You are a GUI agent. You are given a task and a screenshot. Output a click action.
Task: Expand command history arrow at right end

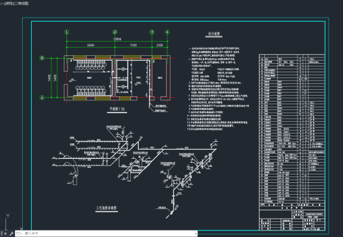click(195, 234)
